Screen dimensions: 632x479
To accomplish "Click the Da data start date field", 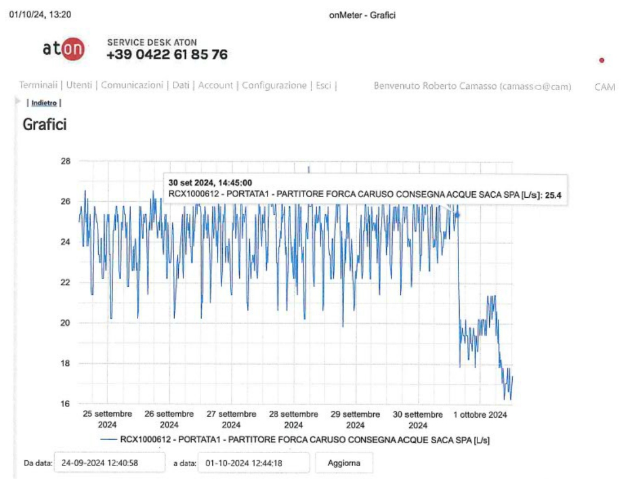I will [109, 463].
